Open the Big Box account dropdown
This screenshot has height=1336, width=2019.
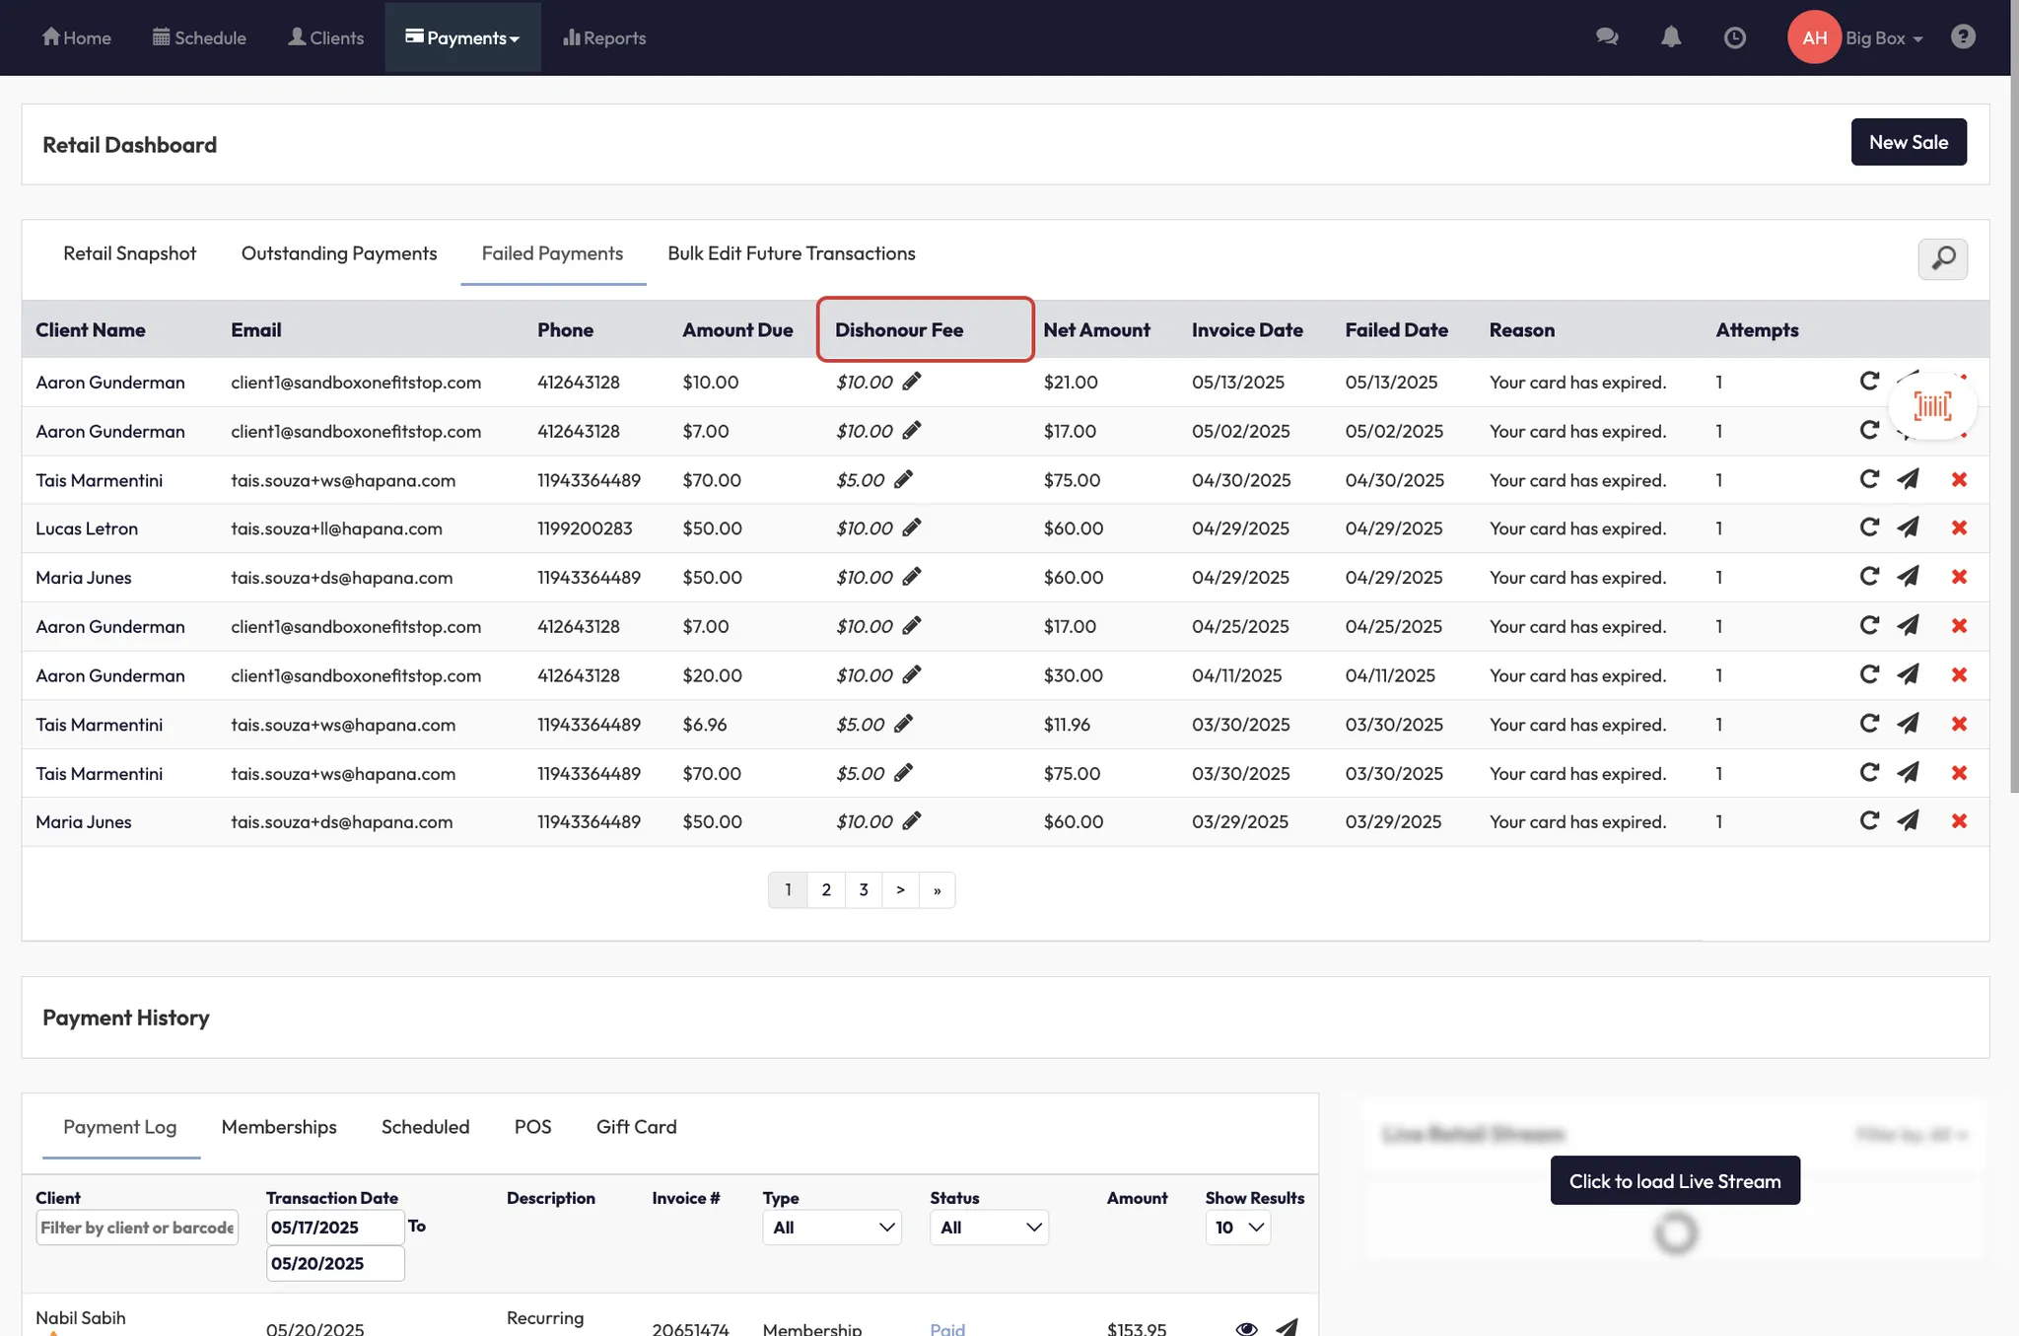(x=1883, y=37)
